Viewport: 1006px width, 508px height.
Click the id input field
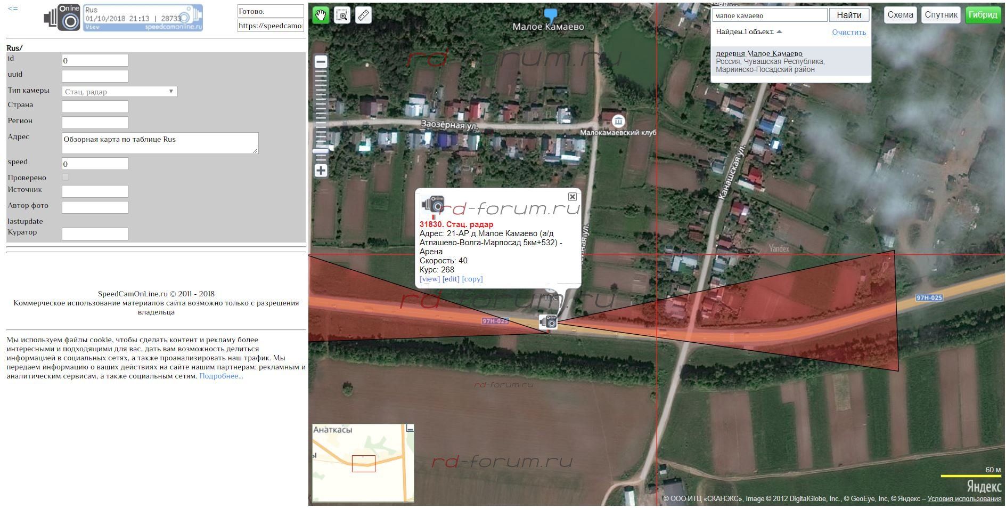point(95,60)
